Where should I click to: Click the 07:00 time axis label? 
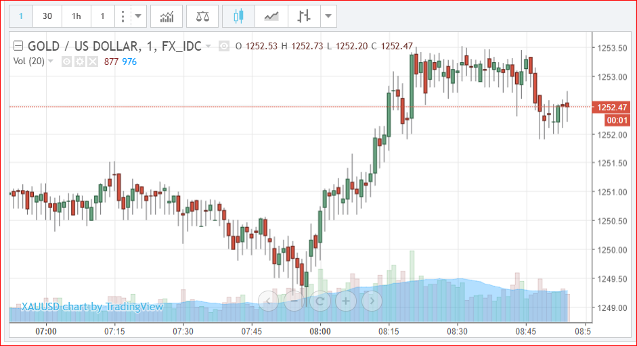click(x=46, y=331)
